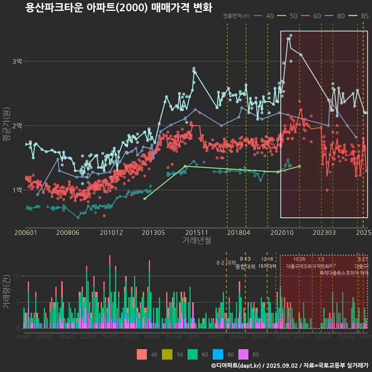Viewport: 372px width, 372px height.
Task: Click the blue 80 swatch in bar legend
Action: tap(218, 355)
